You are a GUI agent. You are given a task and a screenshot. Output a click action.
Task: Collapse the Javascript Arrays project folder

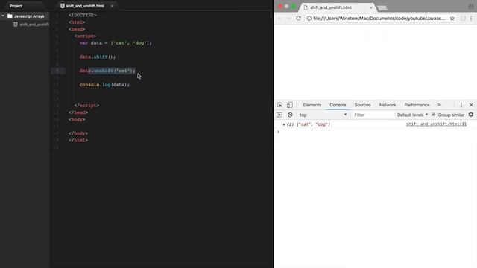coord(3,16)
